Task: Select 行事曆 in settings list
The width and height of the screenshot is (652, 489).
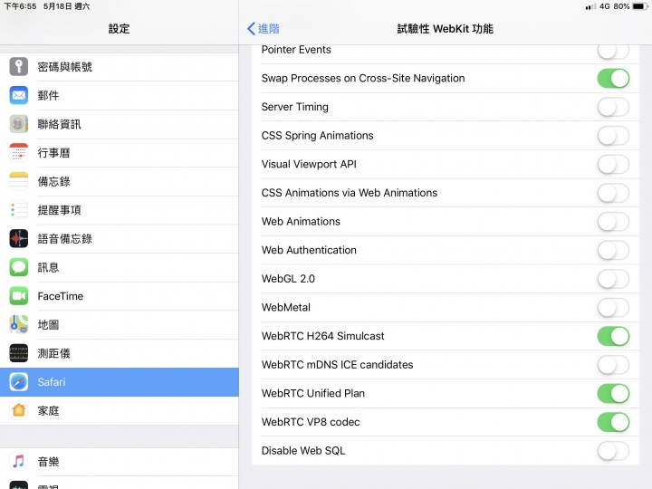Action: point(120,153)
